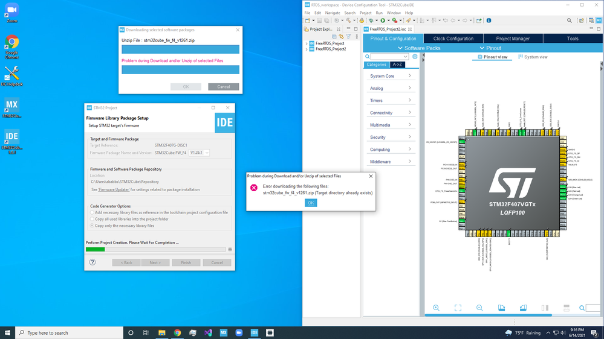Rotate the chip clockwise
The image size is (604, 339).
pos(501,308)
